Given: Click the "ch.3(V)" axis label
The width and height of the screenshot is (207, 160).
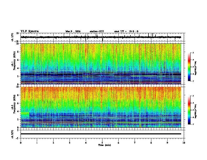Looking at the screenshot, I should click(13, 134).
